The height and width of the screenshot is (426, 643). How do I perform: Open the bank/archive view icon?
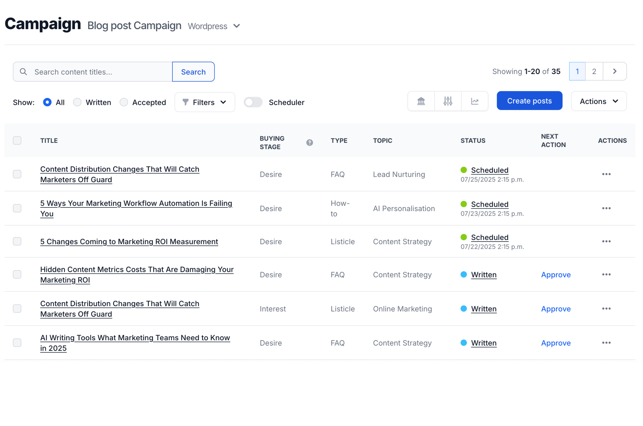(x=421, y=101)
